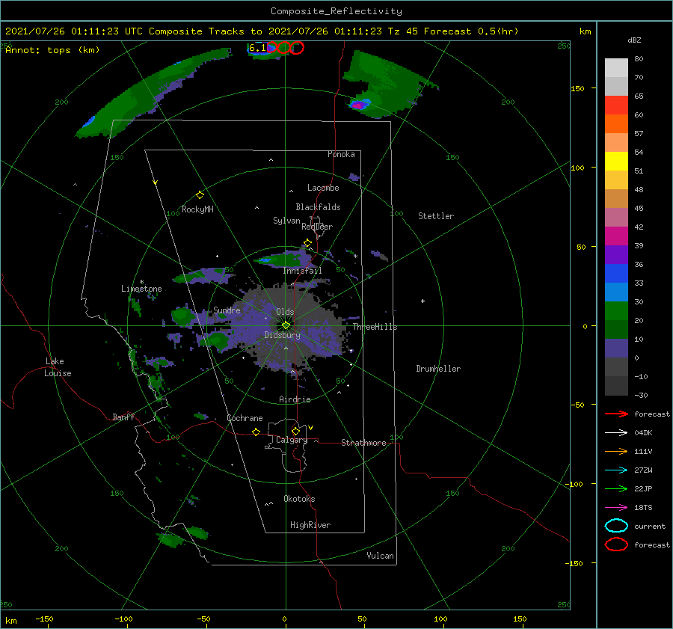Image resolution: width=673 pixels, height=629 pixels.
Task: Click the rightmost red forecast circle at top
Action: pos(297,48)
